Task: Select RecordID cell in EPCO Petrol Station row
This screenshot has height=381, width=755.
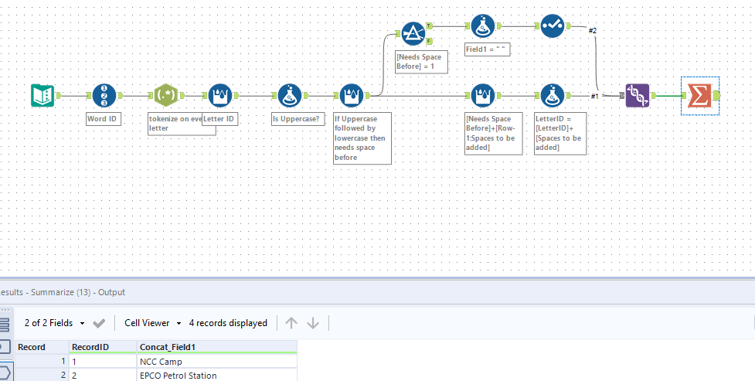Action: 103,376
